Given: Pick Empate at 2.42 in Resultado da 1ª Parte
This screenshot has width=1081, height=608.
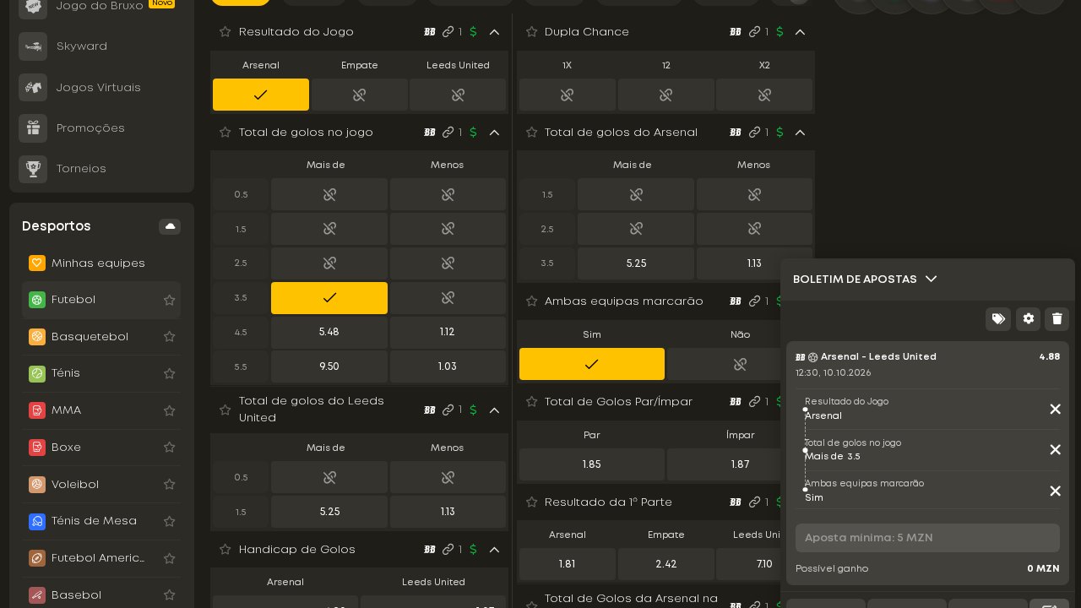Looking at the screenshot, I should pos(665,564).
